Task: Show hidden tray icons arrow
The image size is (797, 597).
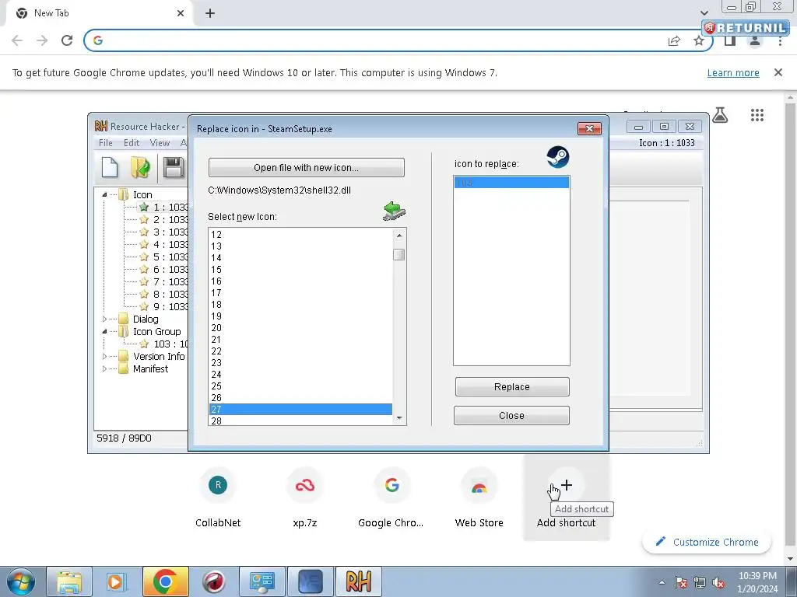Action: pyautogui.click(x=662, y=583)
